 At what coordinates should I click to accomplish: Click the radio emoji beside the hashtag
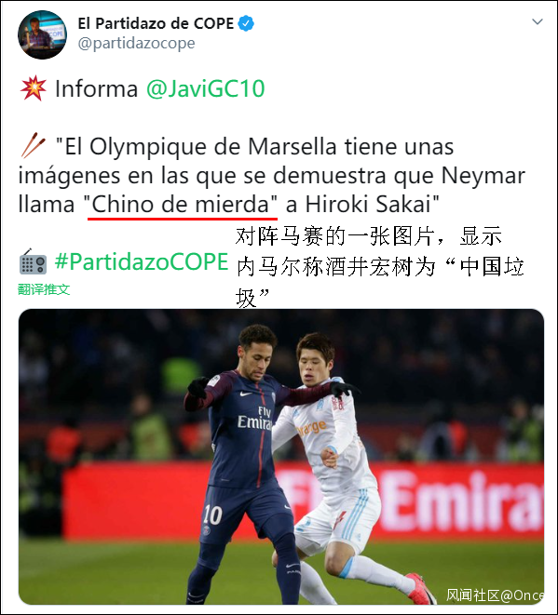[x=33, y=261]
